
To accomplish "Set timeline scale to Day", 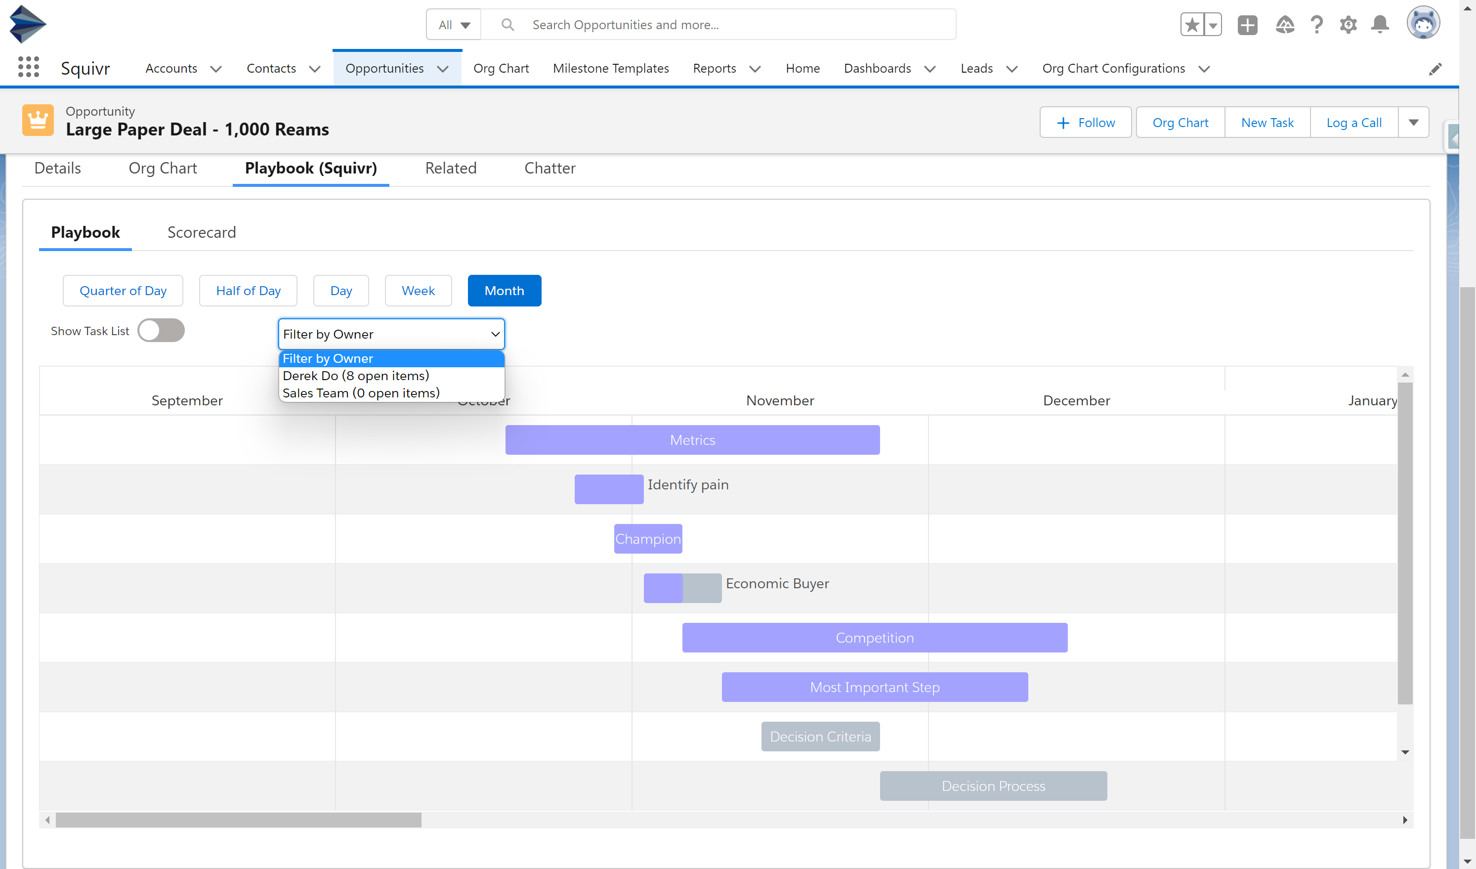I will pyautogui.click(x=341, y=291).
